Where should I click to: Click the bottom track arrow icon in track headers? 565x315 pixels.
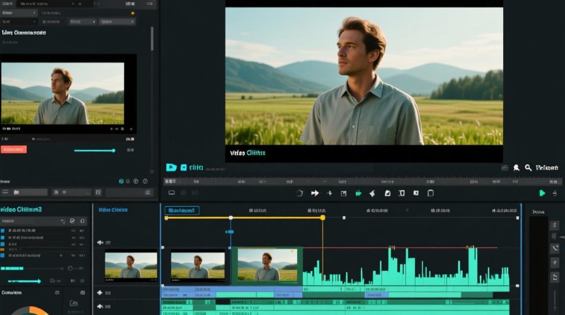tap(100, 307)
